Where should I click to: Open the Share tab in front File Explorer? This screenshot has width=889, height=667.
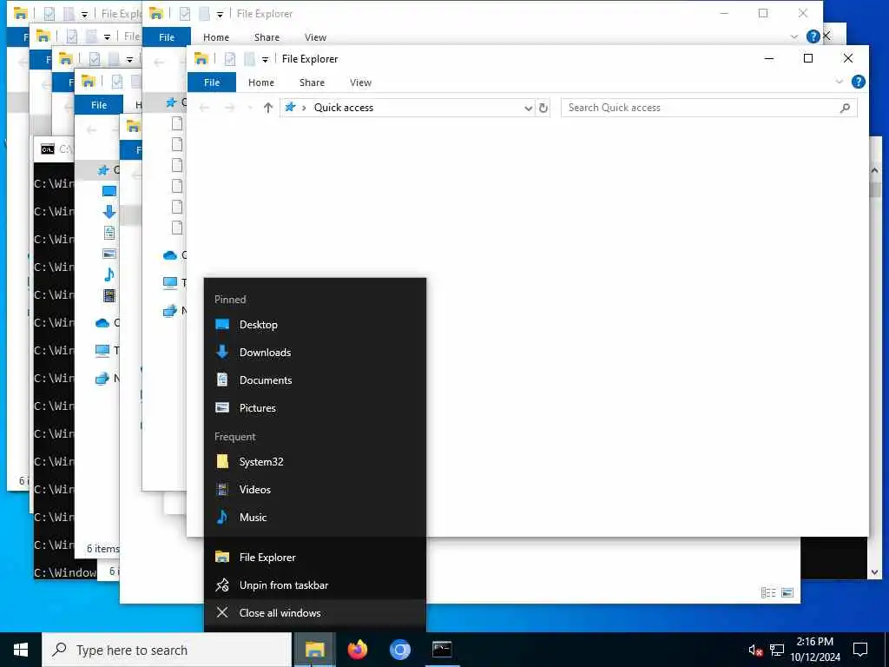tap(312, 83)
